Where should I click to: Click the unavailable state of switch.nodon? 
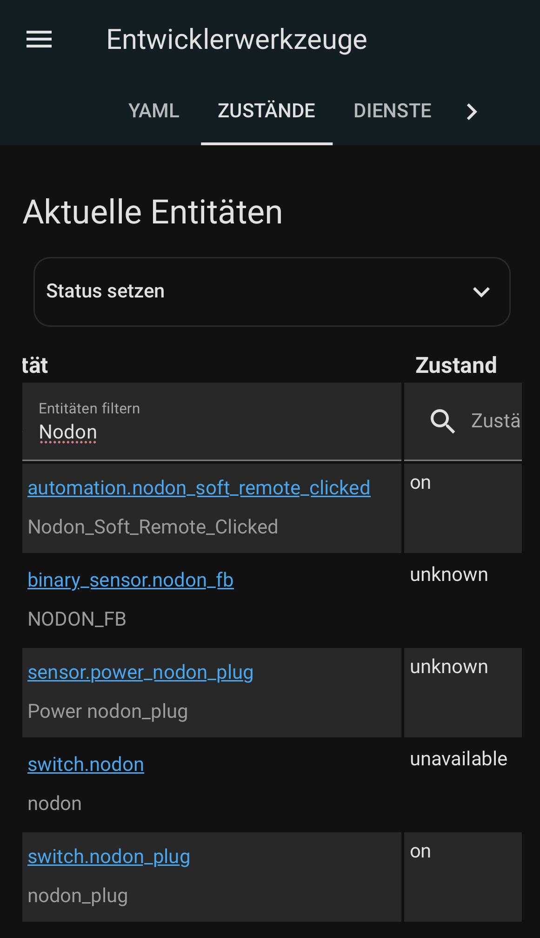(458, 759)
